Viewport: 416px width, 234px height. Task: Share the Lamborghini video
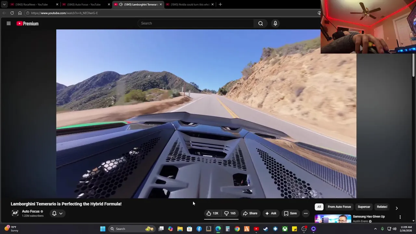click(250, 213)
